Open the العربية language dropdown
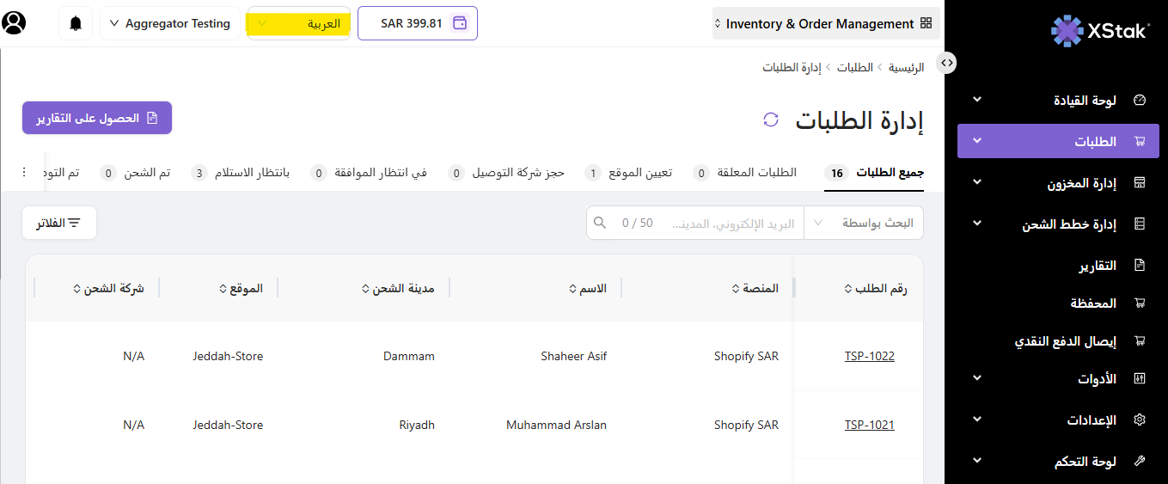 pyautogui.click(x=298, y=23)
